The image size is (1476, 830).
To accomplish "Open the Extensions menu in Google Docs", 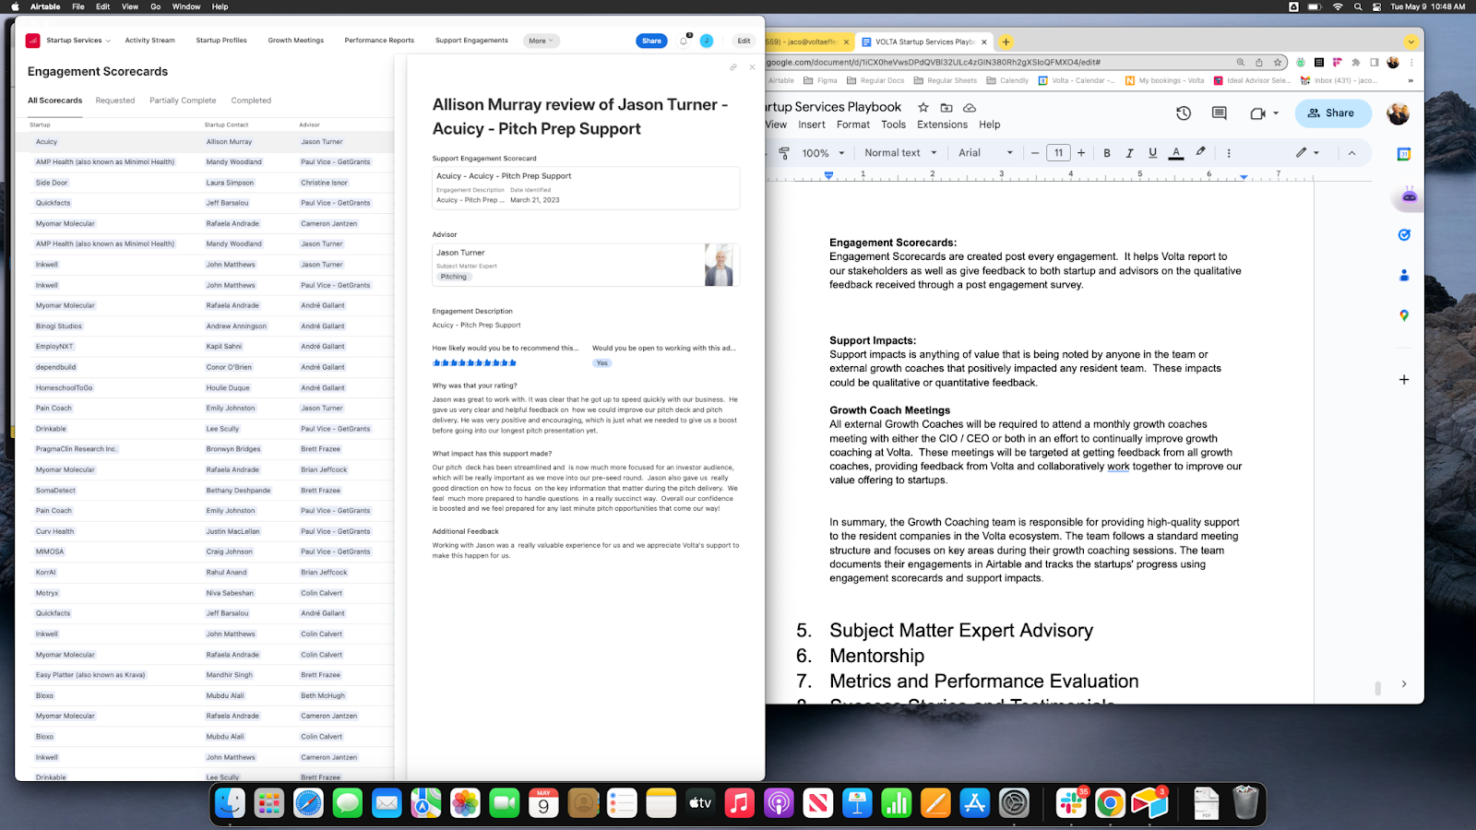I will click(942, 125).
